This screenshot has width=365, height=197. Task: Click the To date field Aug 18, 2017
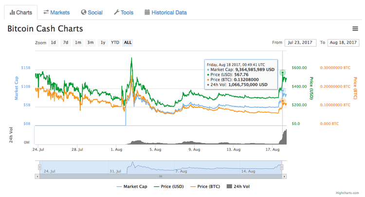[343, 43]
